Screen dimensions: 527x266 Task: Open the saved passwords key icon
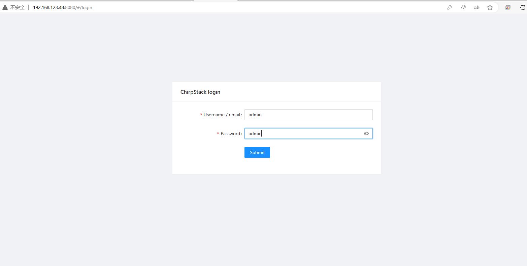pyautogui.click(x=450, y=7)
